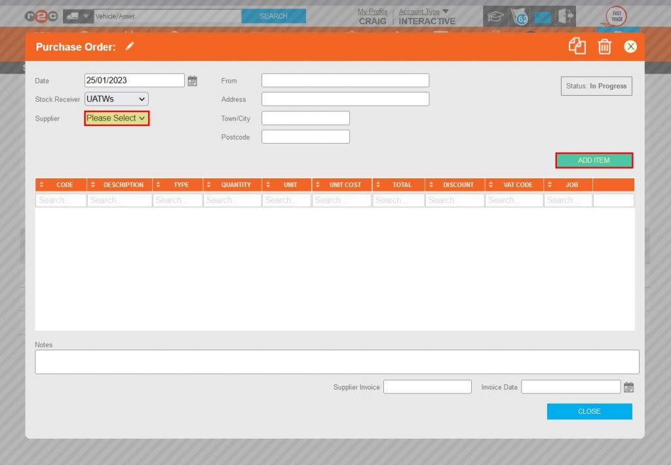Open the My Profile link
This screenshot has height=465, width=671.
tap(372, 10)
